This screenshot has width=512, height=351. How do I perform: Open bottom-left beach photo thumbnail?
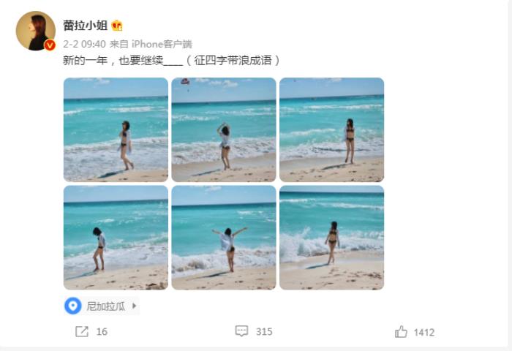tap(116, 238)
